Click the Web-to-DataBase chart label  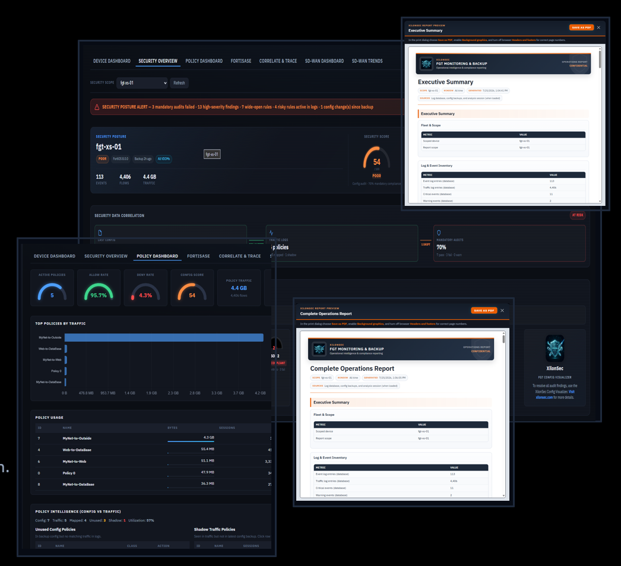[50, 349]
